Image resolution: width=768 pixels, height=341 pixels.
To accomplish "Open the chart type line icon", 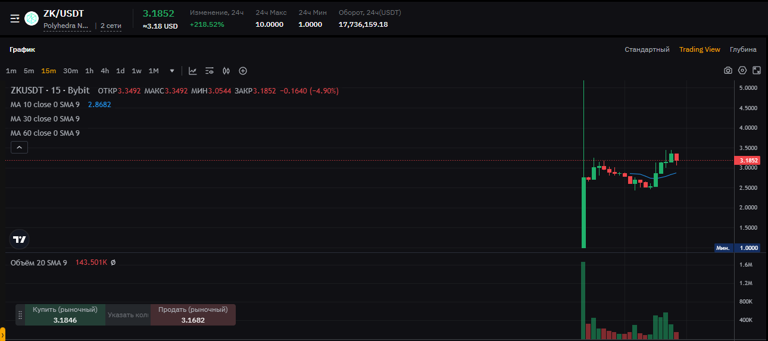I will tap(193, 71).
